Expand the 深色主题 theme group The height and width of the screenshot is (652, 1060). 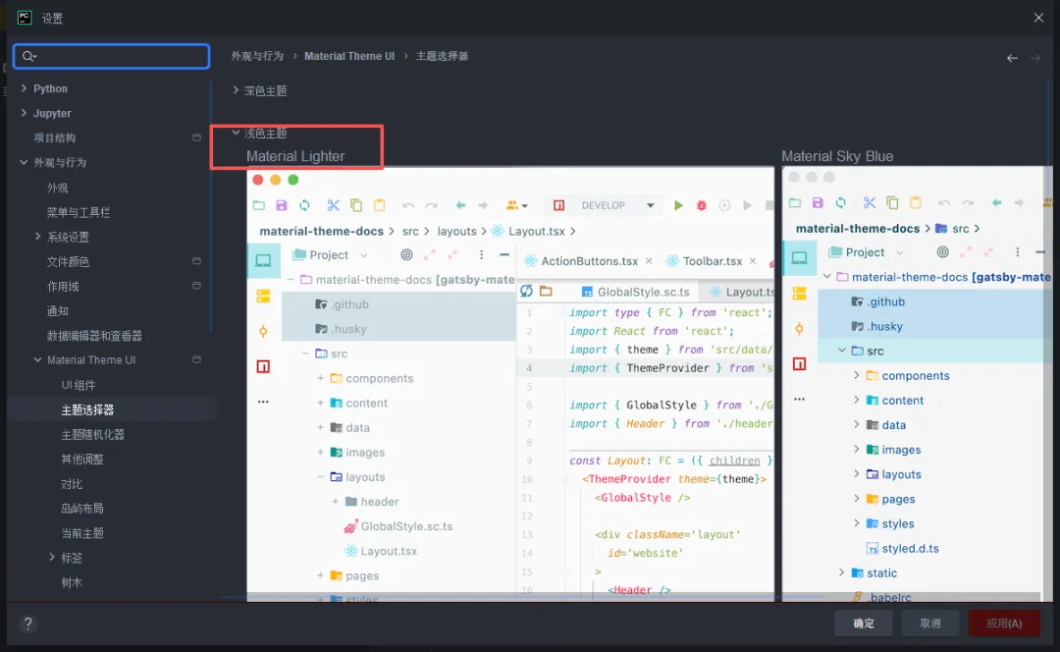pos(236,90)
